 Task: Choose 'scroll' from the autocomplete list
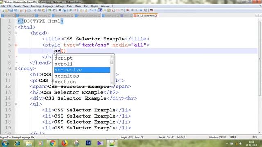tap(82, 64)
